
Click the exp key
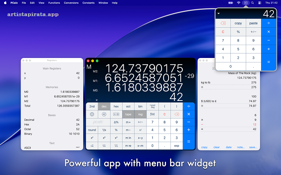point(176,146)
